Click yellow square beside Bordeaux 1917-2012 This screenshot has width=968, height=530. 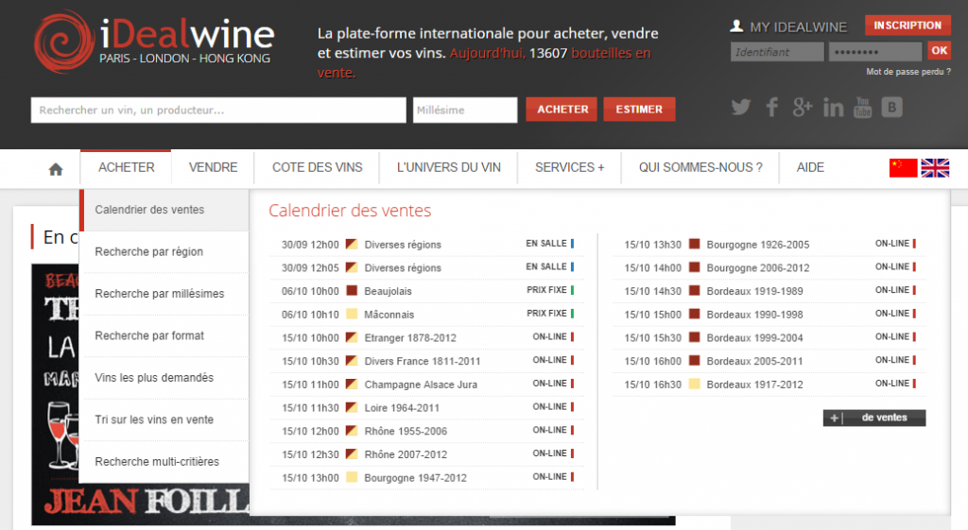pos(694,384)
